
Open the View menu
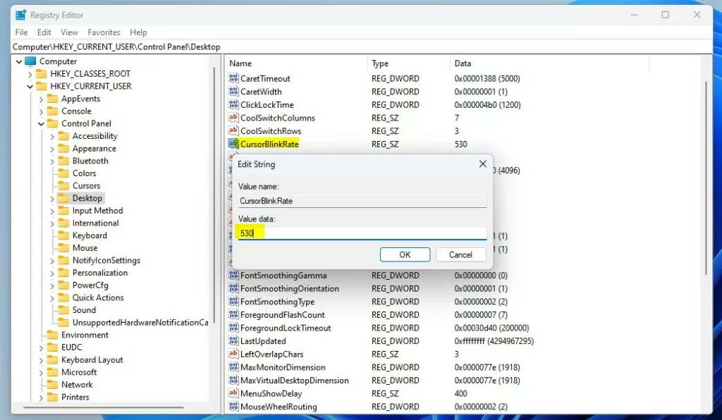(69, 32)
